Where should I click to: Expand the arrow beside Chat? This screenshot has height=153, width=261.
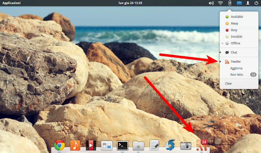(220, 53)
